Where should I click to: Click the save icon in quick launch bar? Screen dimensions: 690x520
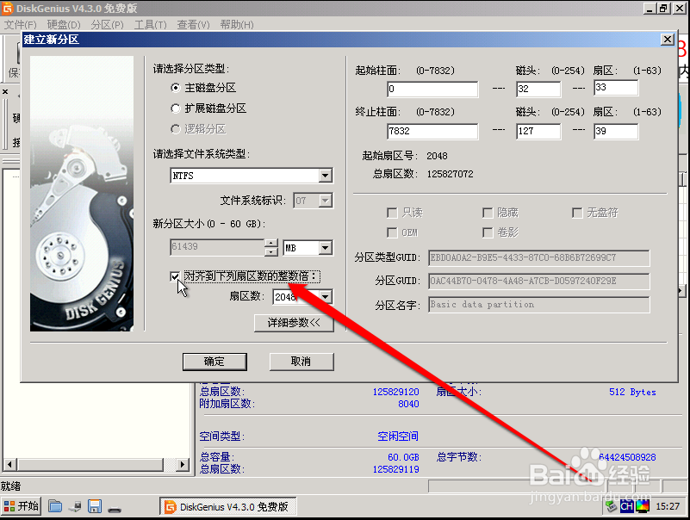[x=95, y=506]
